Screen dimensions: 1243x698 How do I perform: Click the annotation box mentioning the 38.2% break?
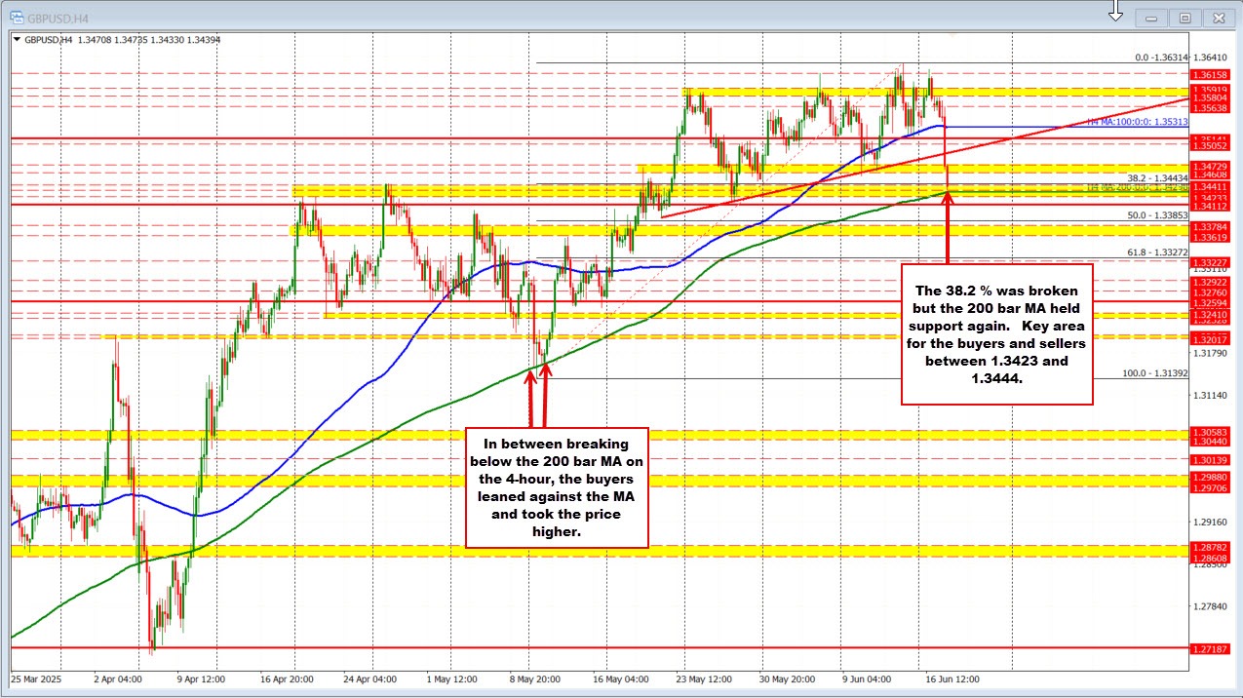tap(997, 335)
